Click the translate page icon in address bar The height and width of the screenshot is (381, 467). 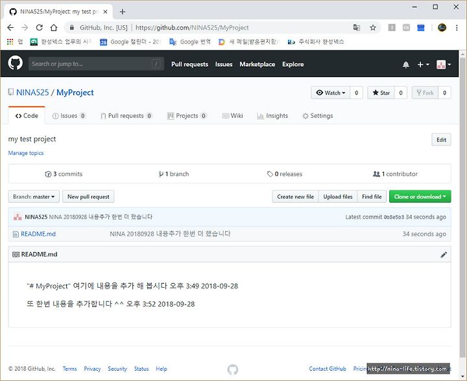pyautogui.click(x=357, y=28)
